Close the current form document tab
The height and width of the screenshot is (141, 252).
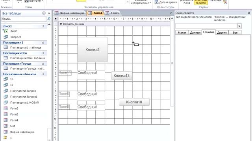click(171, 13)
